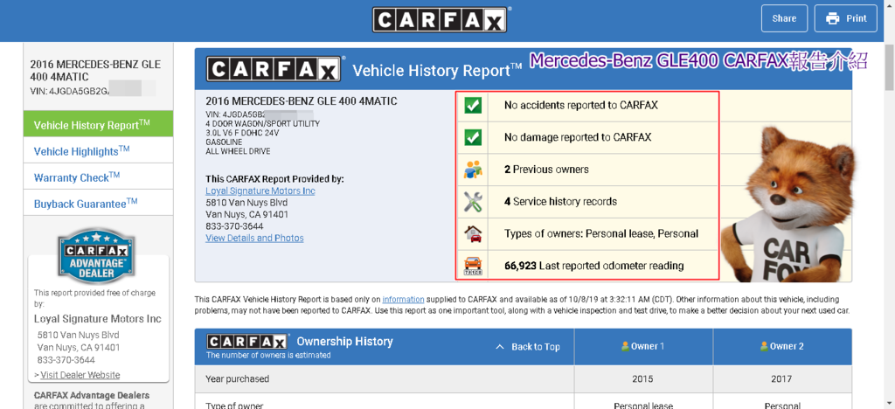Open the Visit Dealer Website link
895x409 pixels.
(80, 375)
